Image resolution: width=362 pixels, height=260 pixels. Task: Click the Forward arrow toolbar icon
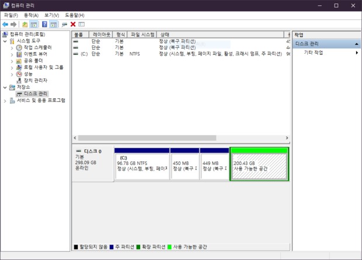pyautogui.click(x=13, y=25)
